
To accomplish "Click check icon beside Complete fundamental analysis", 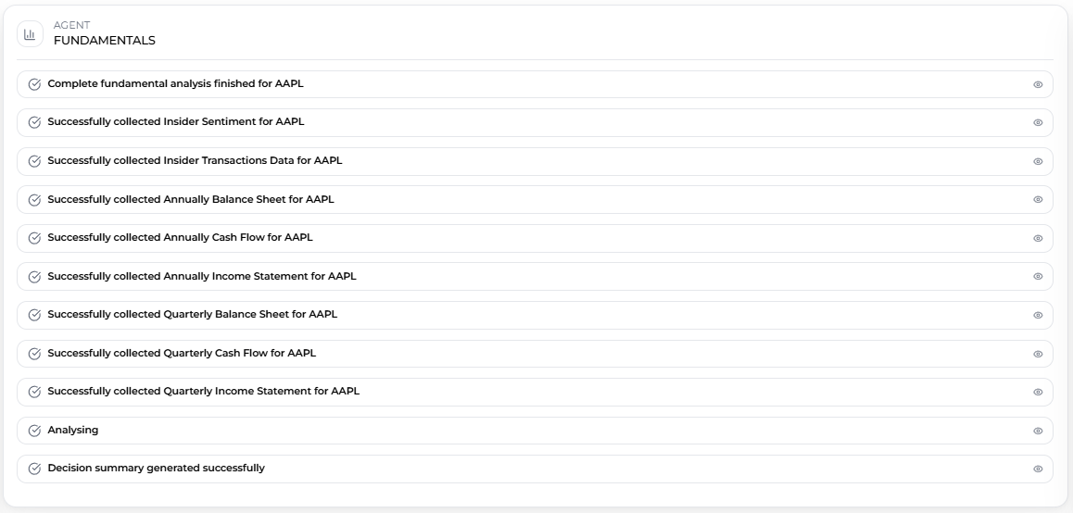I will (x=35, y=84).
